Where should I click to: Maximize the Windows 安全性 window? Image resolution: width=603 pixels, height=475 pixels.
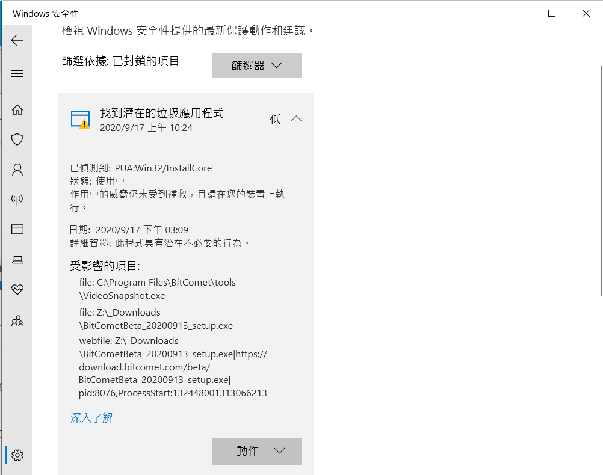coord(552,13)
